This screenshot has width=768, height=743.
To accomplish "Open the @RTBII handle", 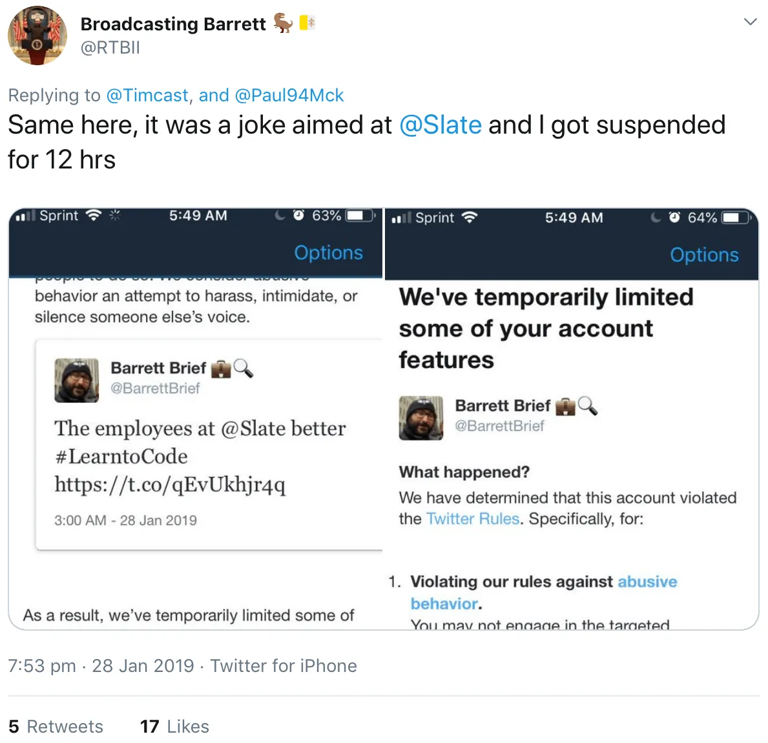I will click(110, 48).
